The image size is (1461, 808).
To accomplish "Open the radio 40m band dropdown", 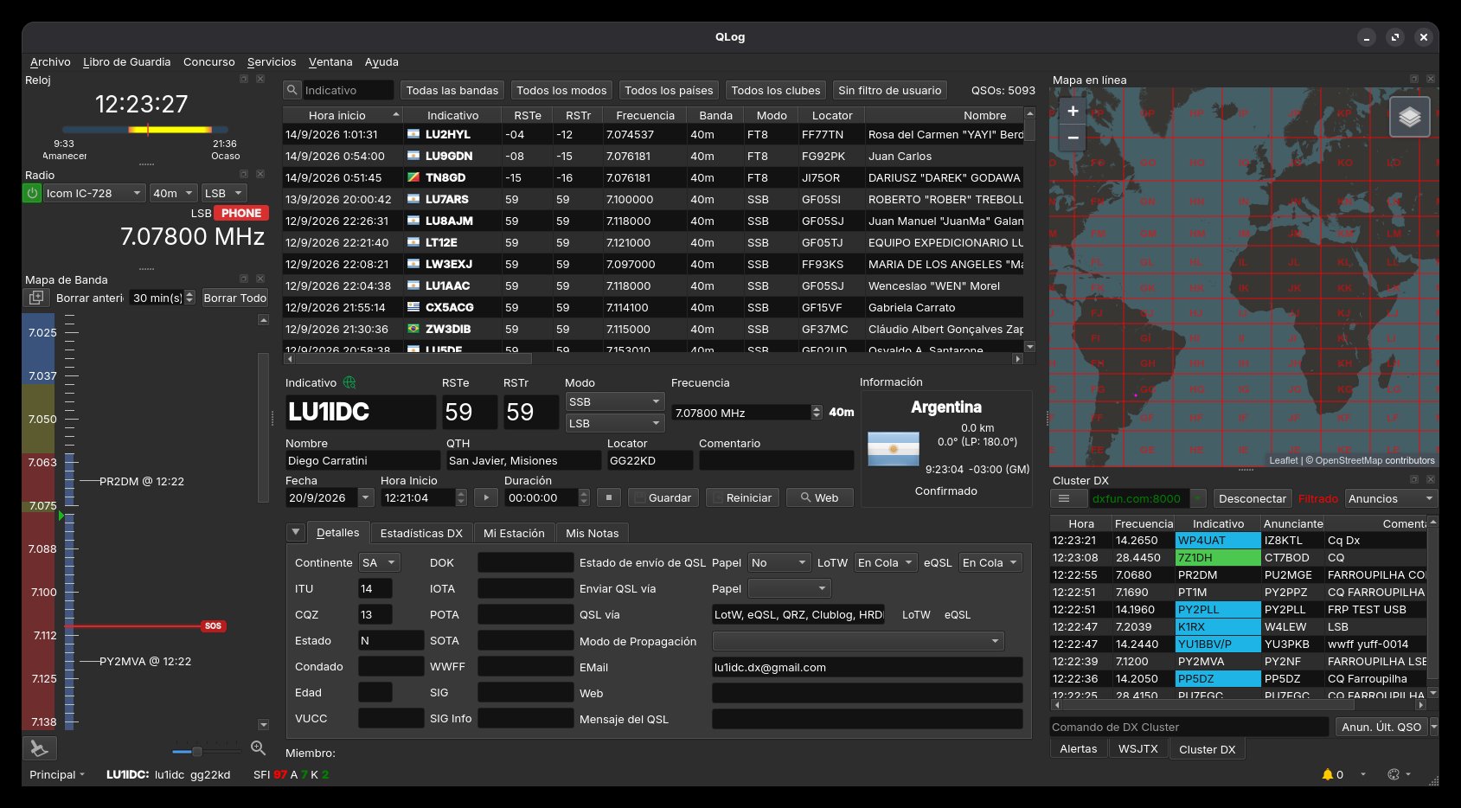I will click(173, 193).
